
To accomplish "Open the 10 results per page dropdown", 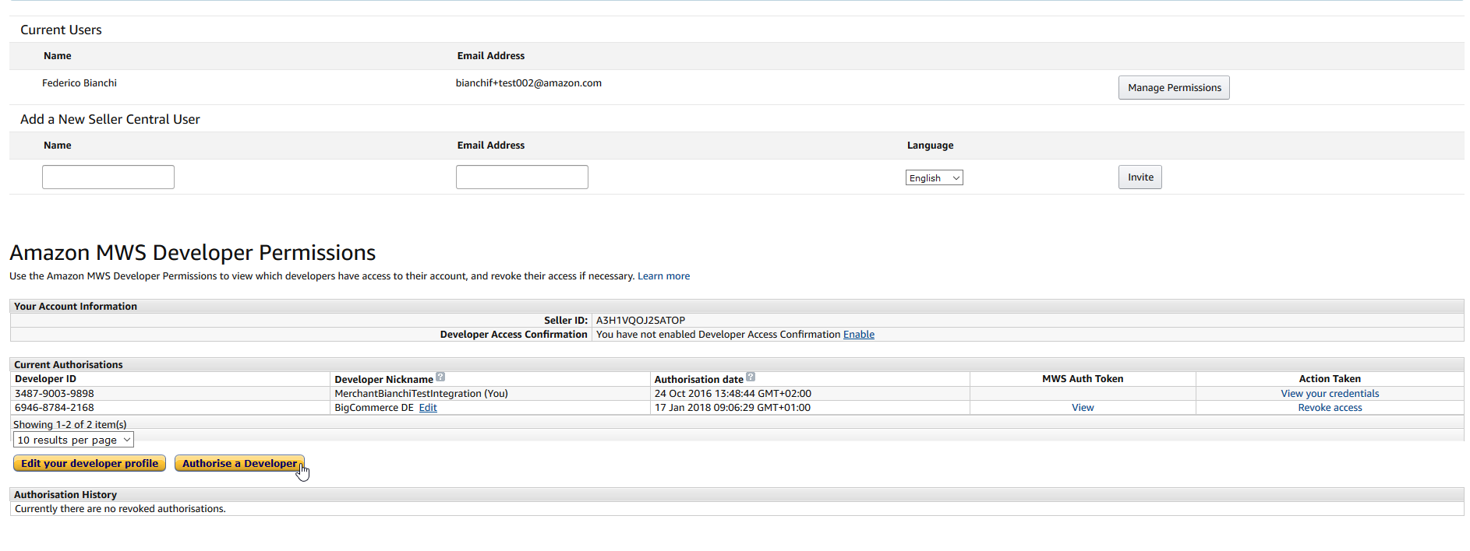I will click(74, 440).
